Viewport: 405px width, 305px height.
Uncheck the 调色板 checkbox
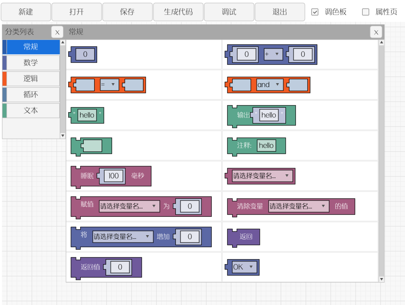pyautogui.click(x=315, y=12)
